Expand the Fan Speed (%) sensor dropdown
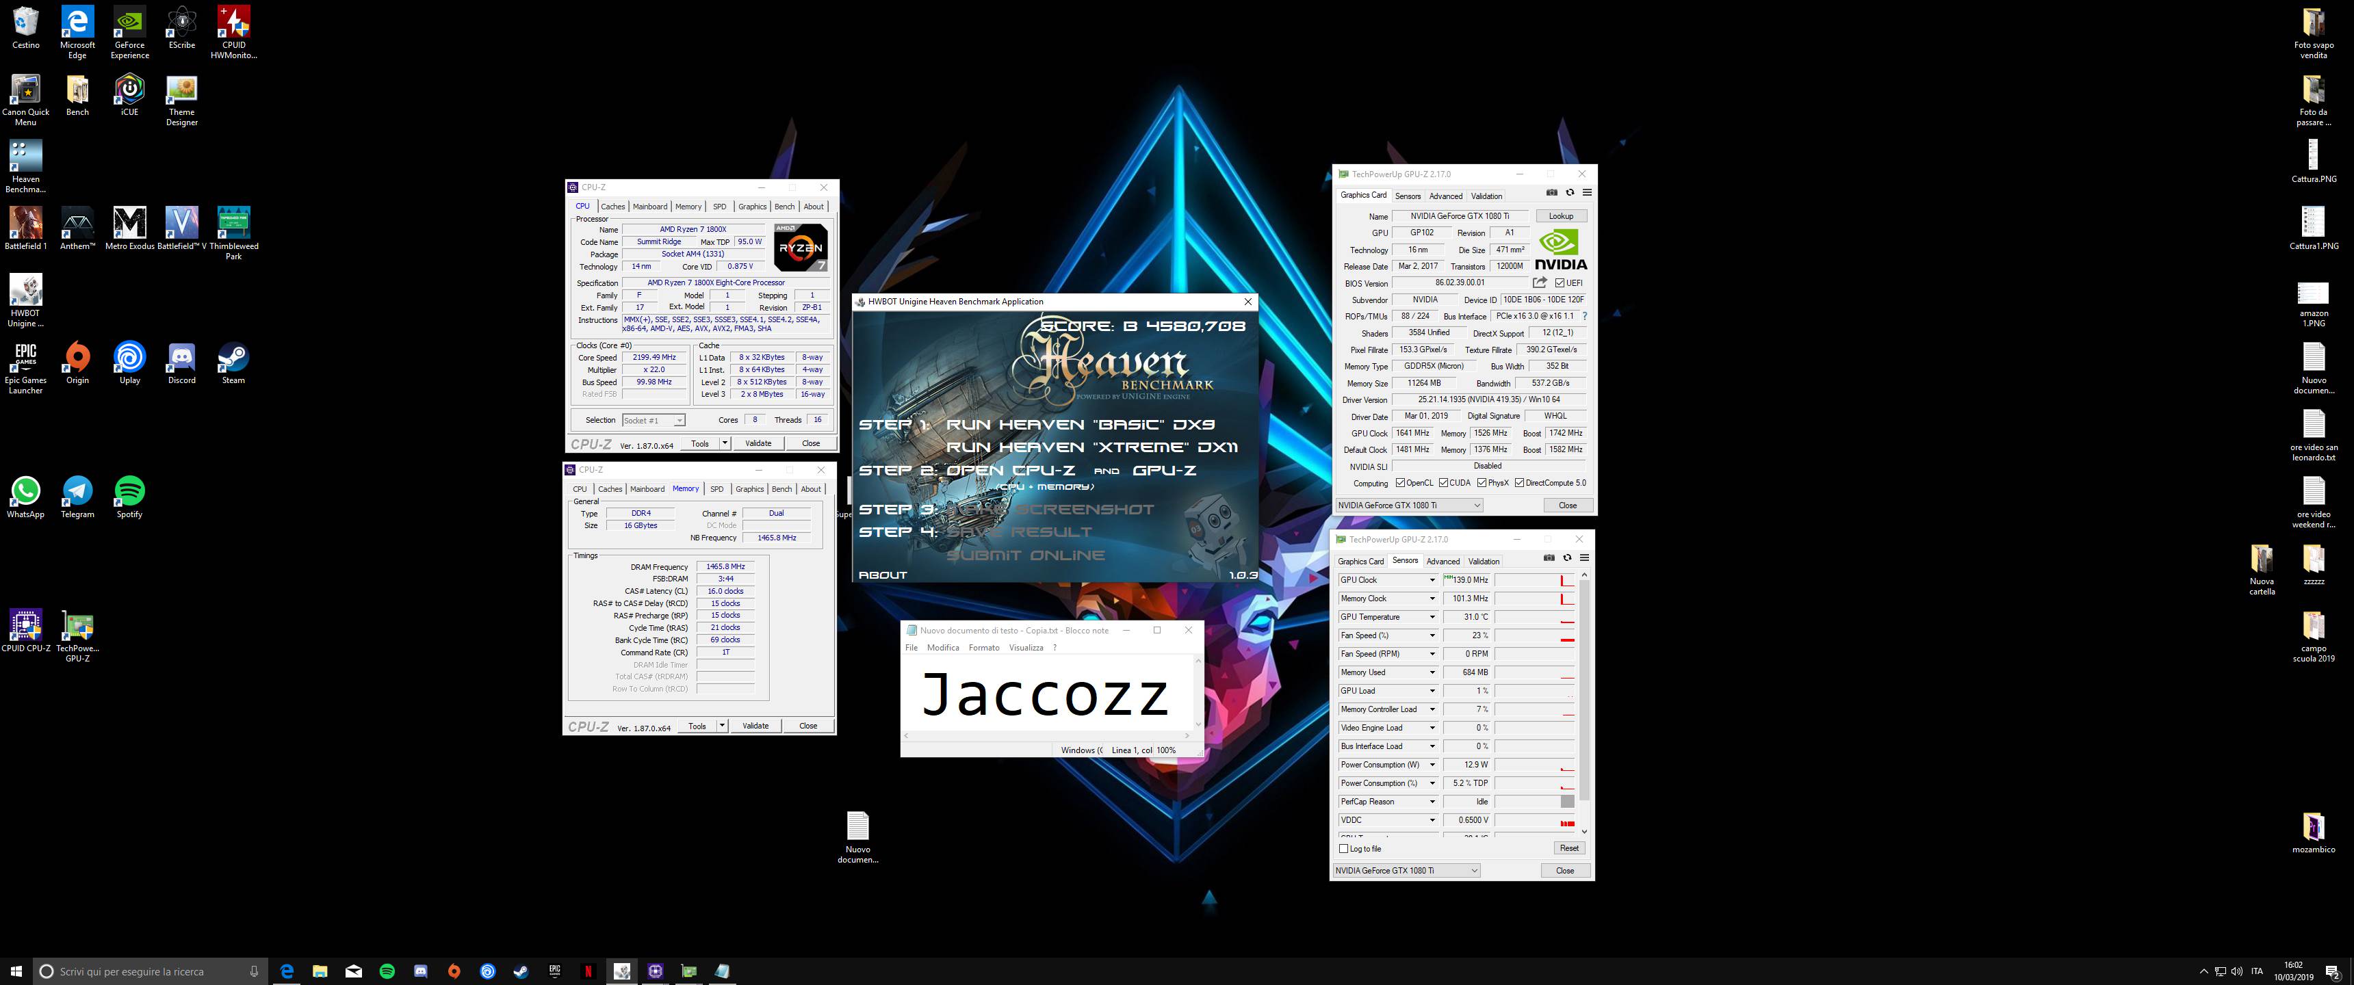2354x985 pixels. 1432,635
